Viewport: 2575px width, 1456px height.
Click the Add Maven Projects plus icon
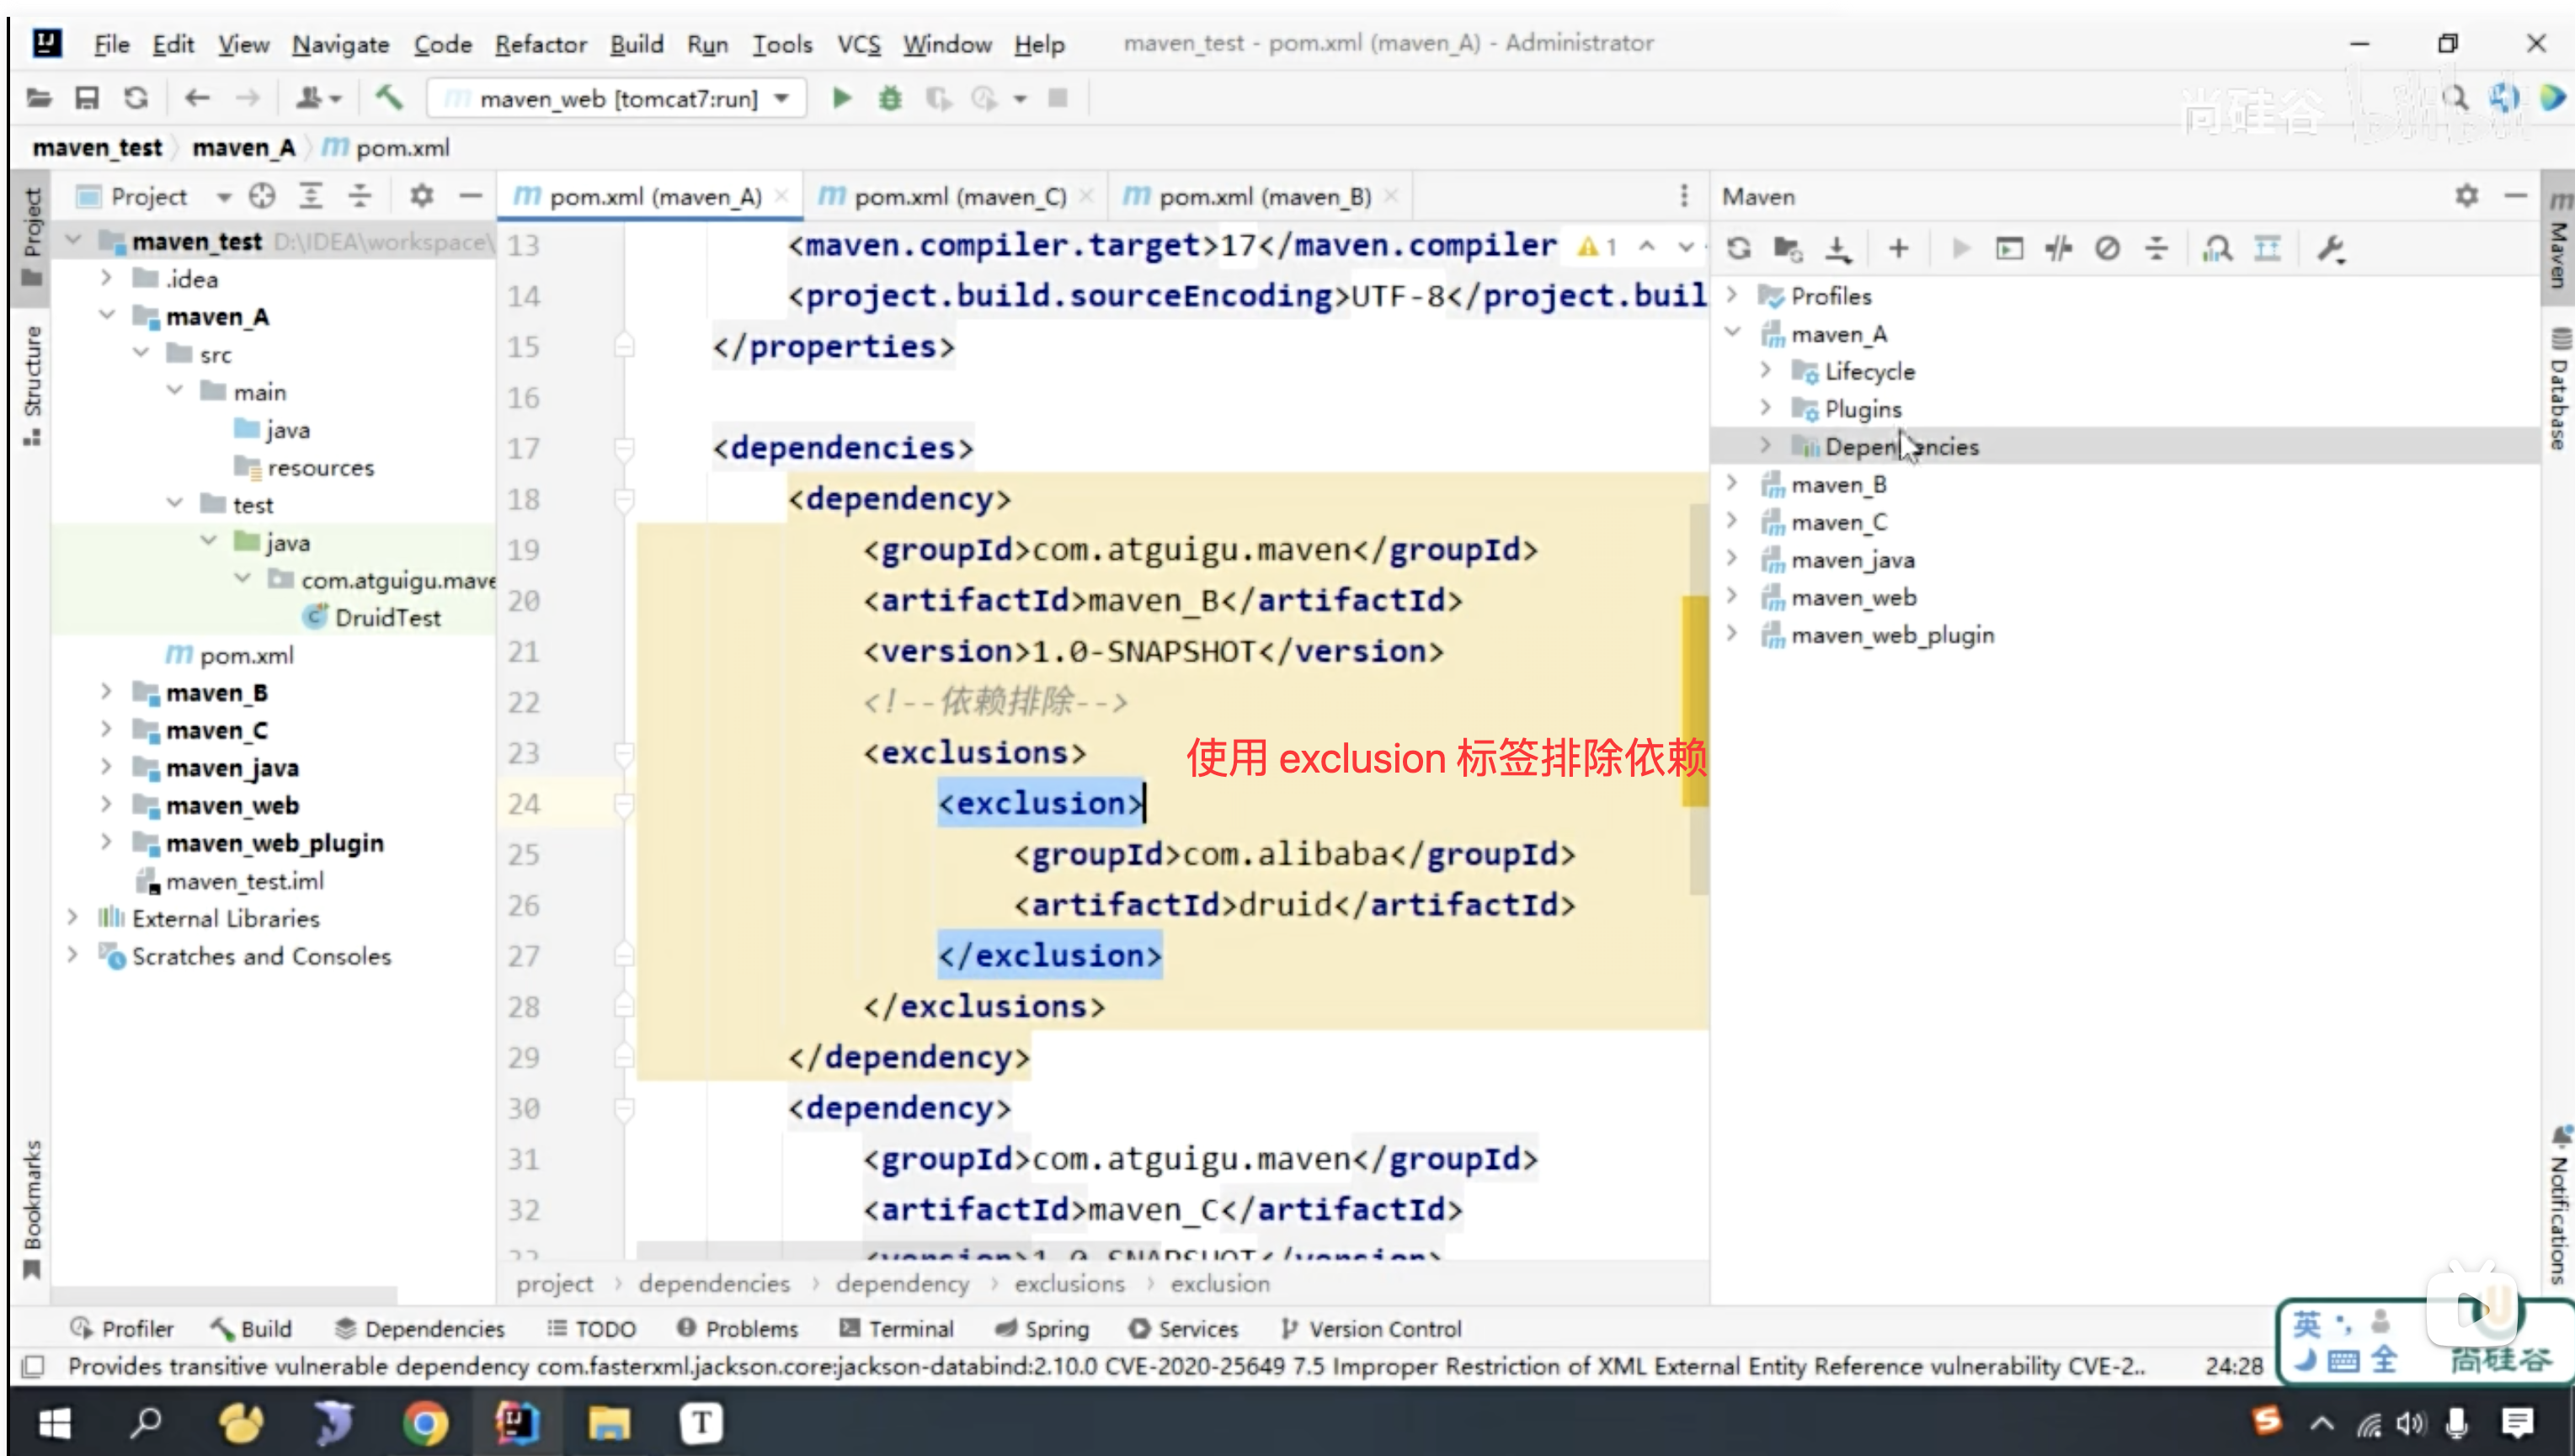1899,248
